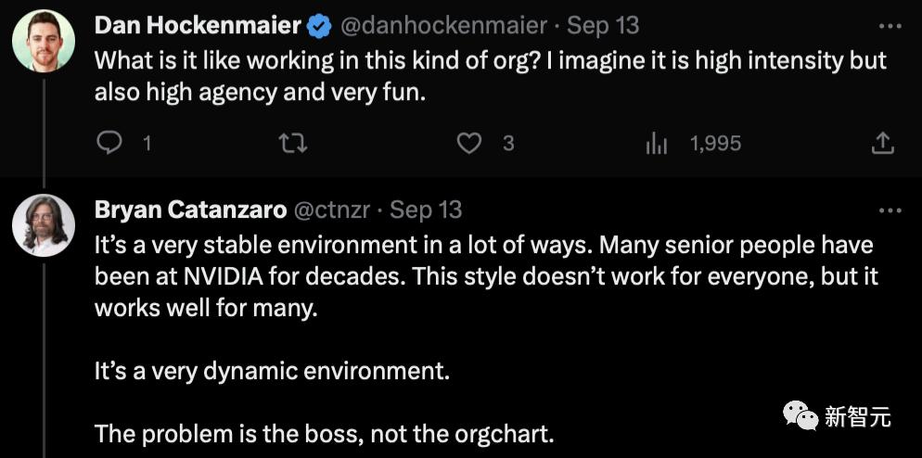
Task: Click the reply count of 1
Action: click(x=147, y=144)
